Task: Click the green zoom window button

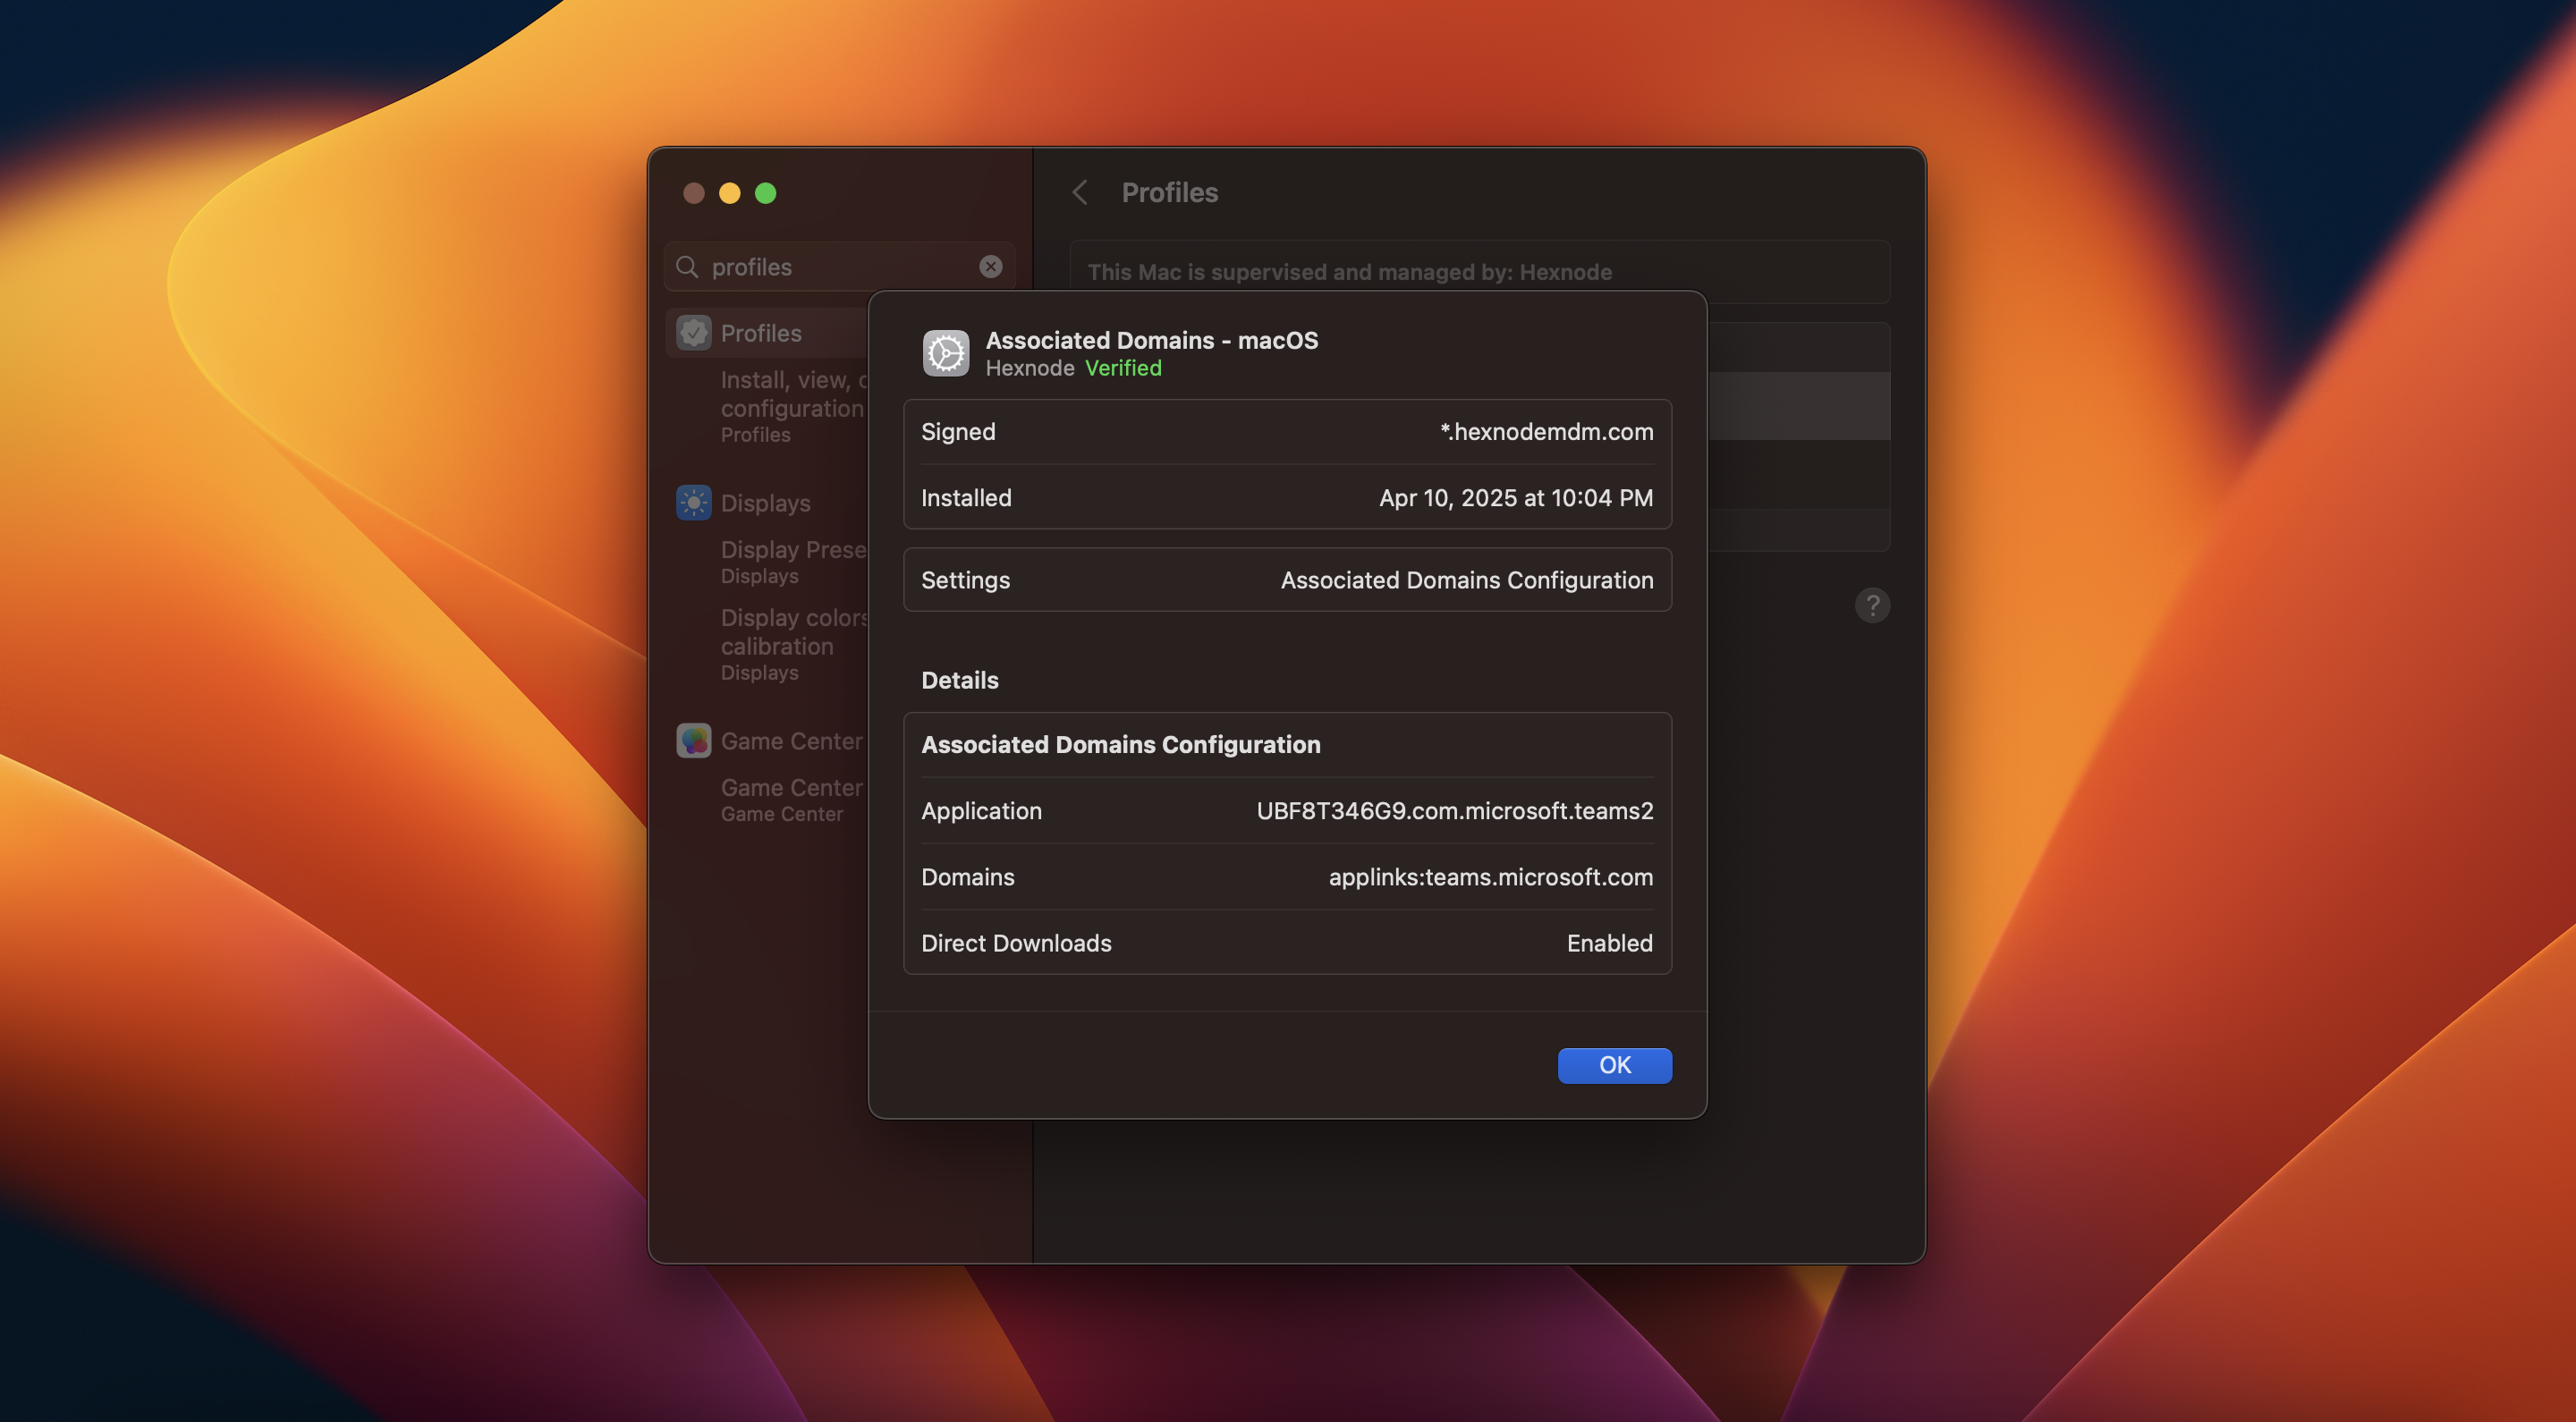Action: [x=765, y=193]
